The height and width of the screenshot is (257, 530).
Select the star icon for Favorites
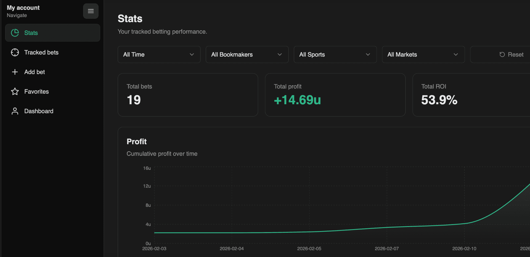click(15, 91)
